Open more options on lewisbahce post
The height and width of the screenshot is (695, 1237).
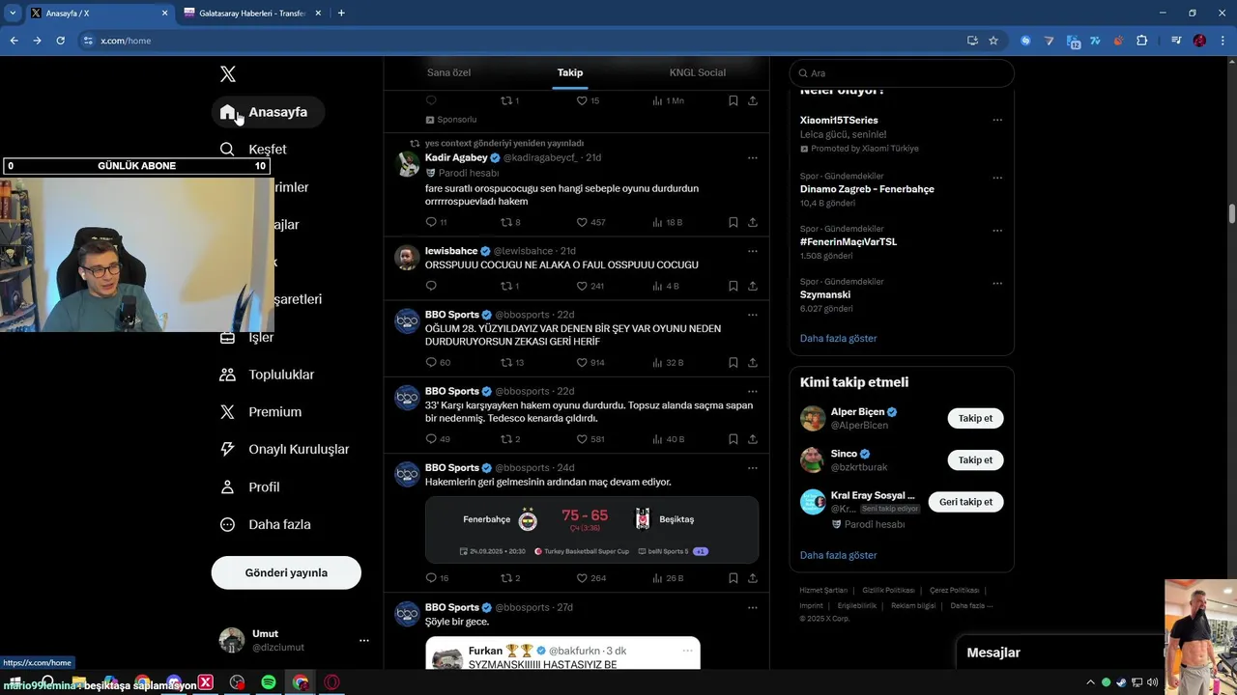(753, 251)
